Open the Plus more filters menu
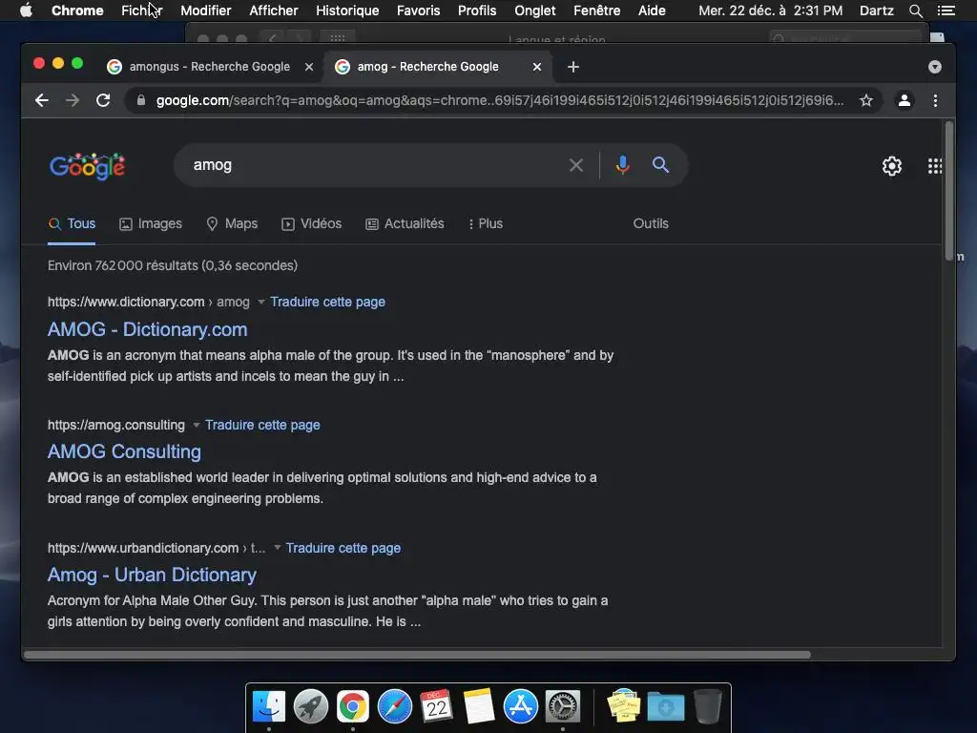Viewport: 977px width, 733px height. 486,223
